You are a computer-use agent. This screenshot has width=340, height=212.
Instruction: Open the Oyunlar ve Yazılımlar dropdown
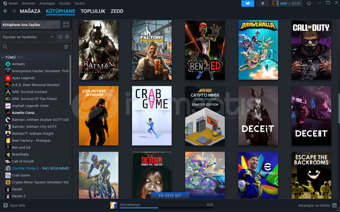tap(28, 37)
